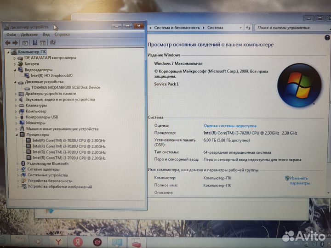Image resolution: width=331 pixels, height=248 pixels.
Task: Open the address bar dropdown arrow in System window
Action: (240, 28)
